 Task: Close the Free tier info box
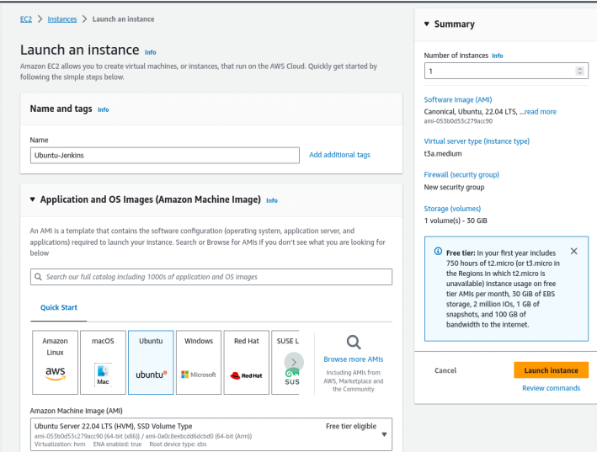click(573, 251)
